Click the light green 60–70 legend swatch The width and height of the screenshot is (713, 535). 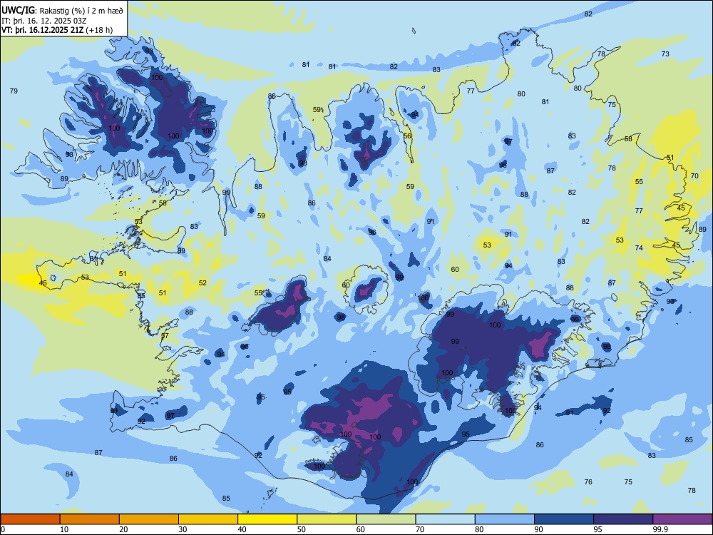pyautogui.click(x=386, y=519)
